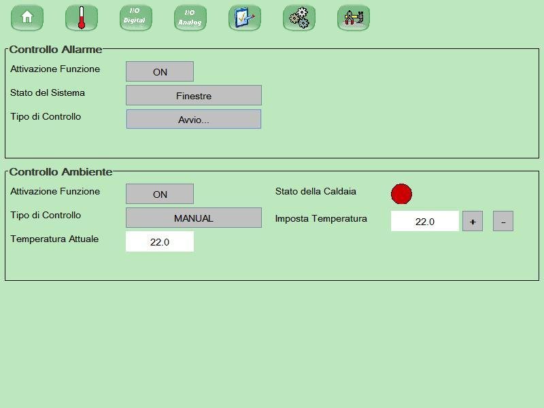Click the clipboard log icon

244,18
